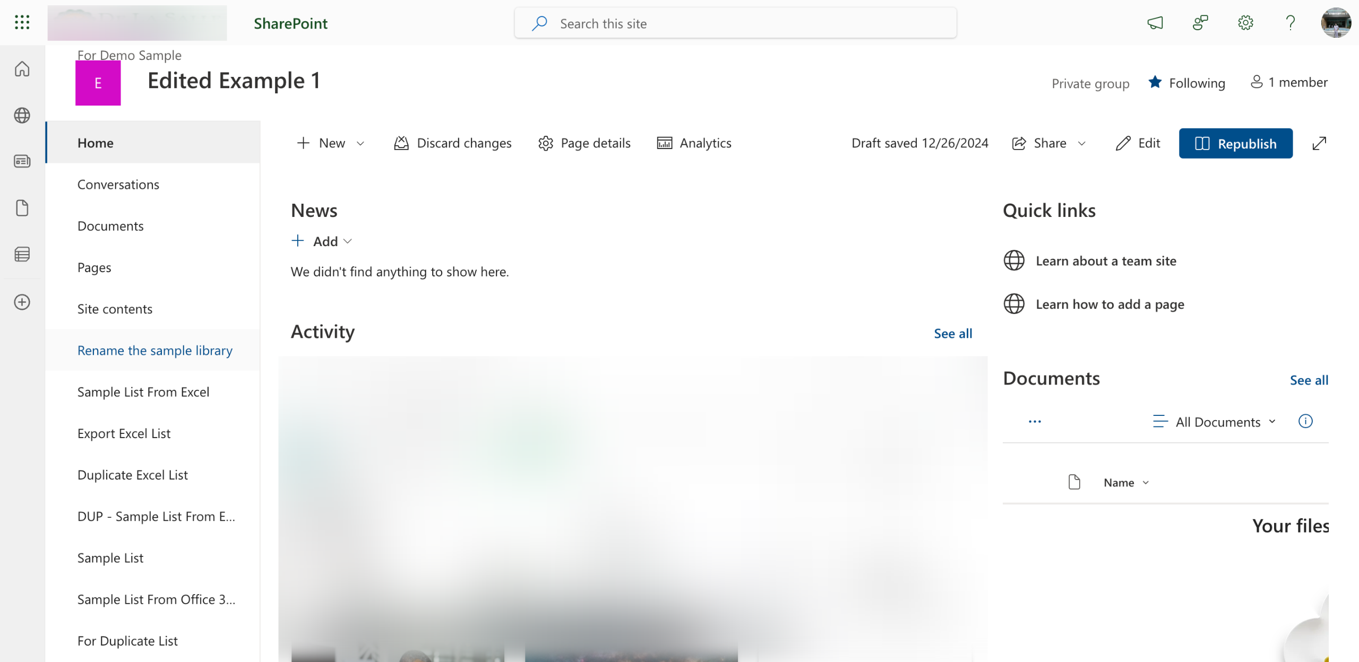Click the Home icon in left rail
The width and height of the screenshot is (1359, 662).
22,69
